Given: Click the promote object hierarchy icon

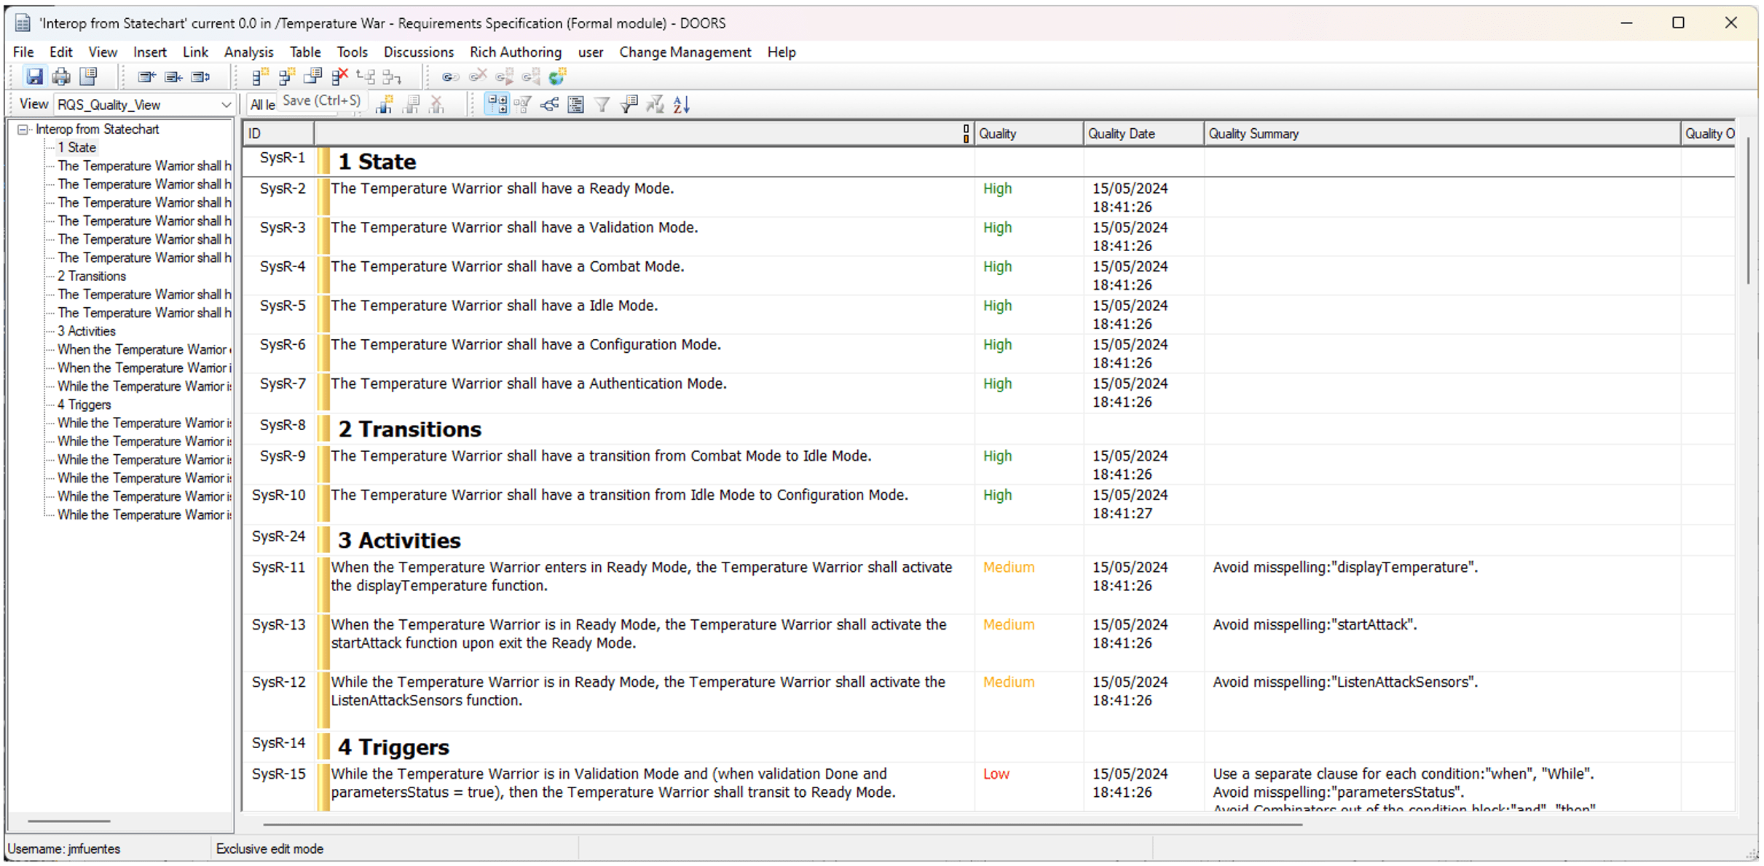Looking at the screenshot, I should (366, 76).
